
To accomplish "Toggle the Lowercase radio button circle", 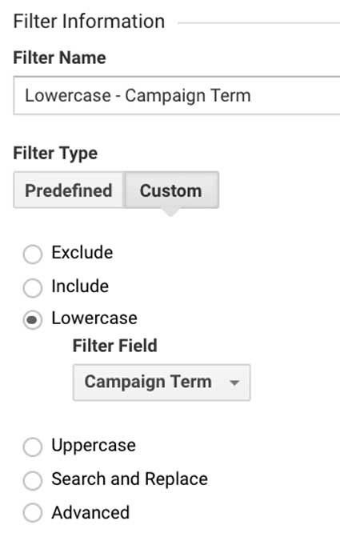I will click(x=33, y=320).
